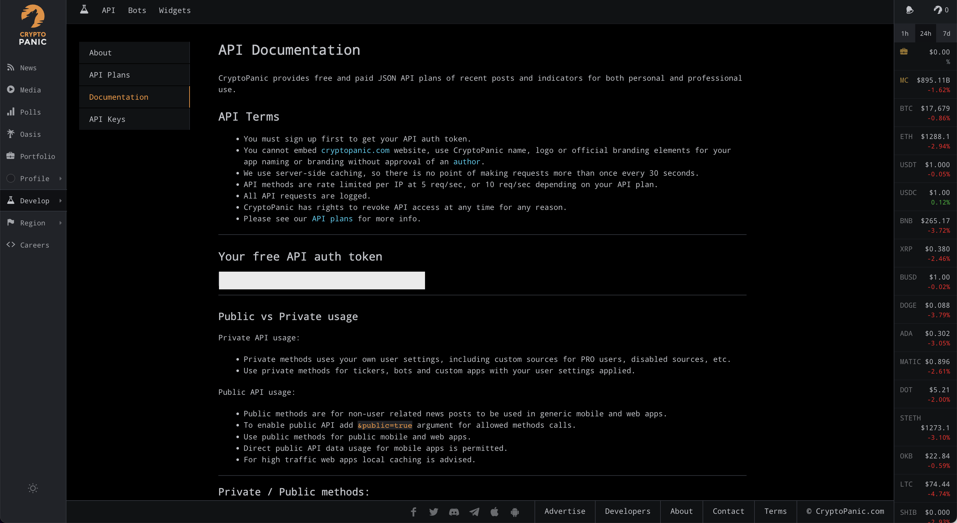This screenshot has width=957, height=523.
Task: Click the notifications icon showing 0
Action: click(941, 10)
